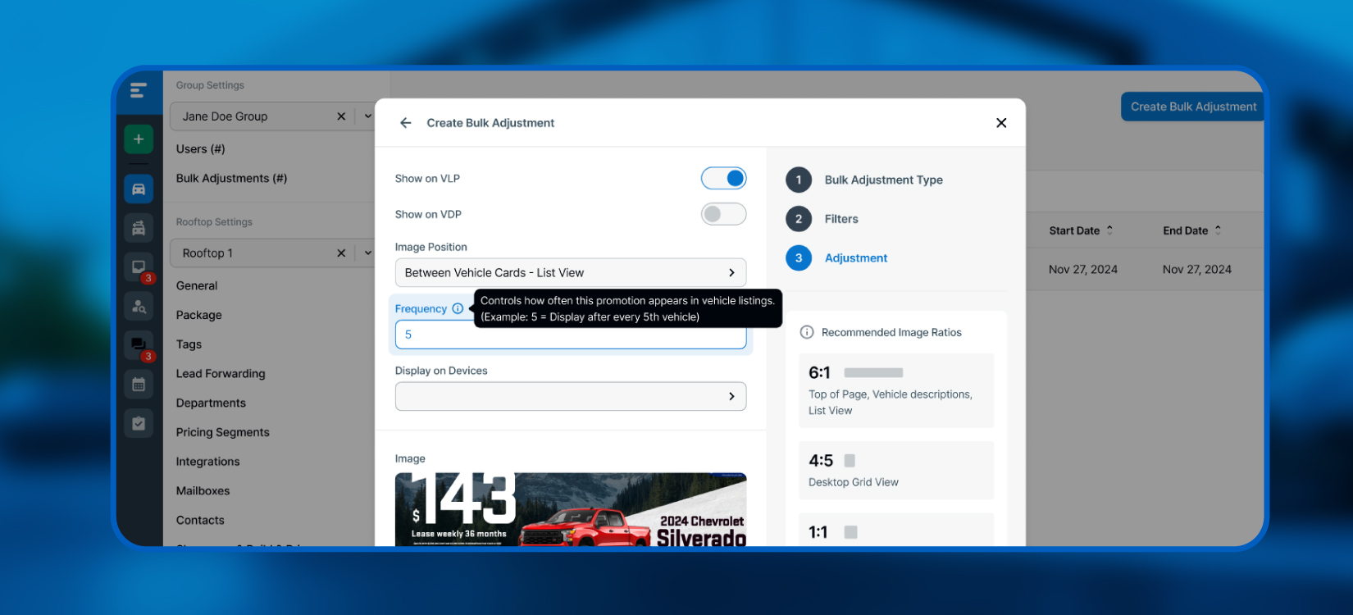Open the Image Position dropdown

(x=570, y=272)
